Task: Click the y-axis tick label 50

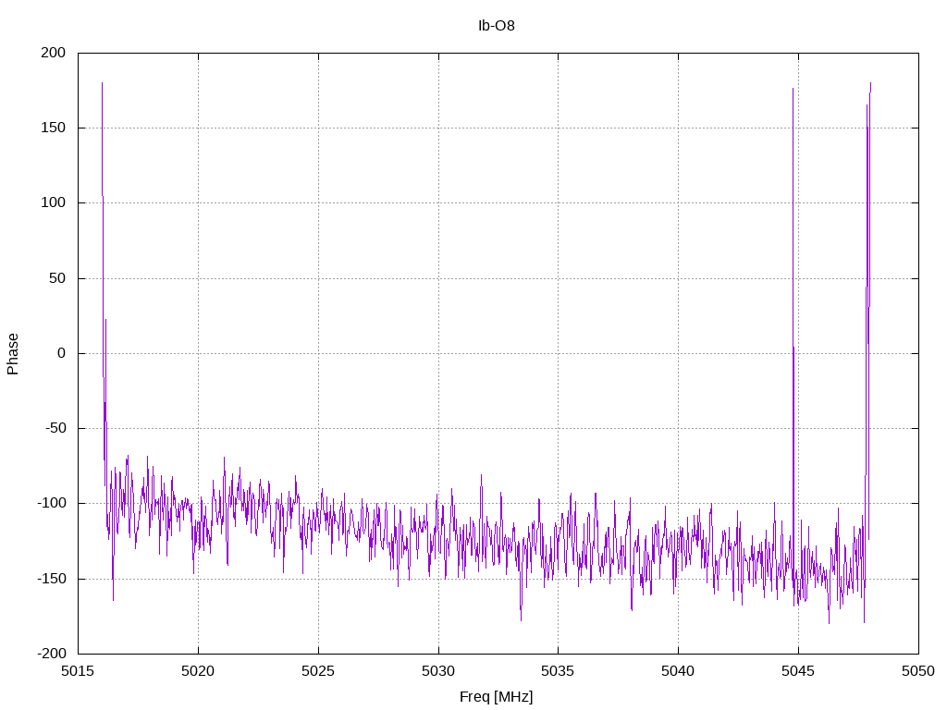Action: click(x=57, y=277)
